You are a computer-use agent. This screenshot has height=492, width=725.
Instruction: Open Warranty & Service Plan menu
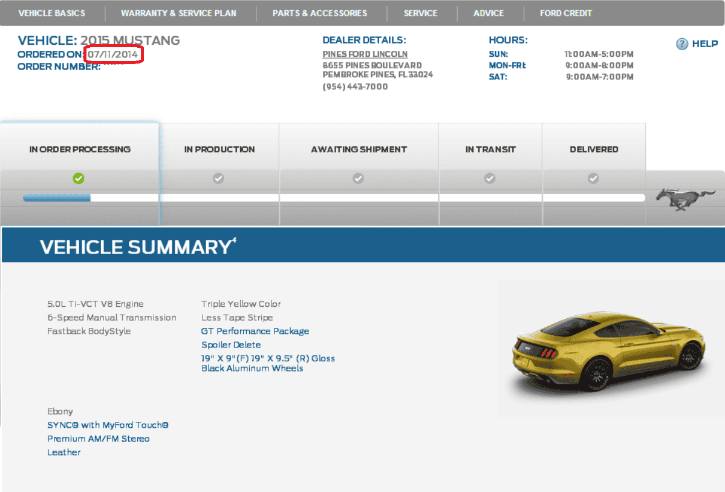point(178,13)
